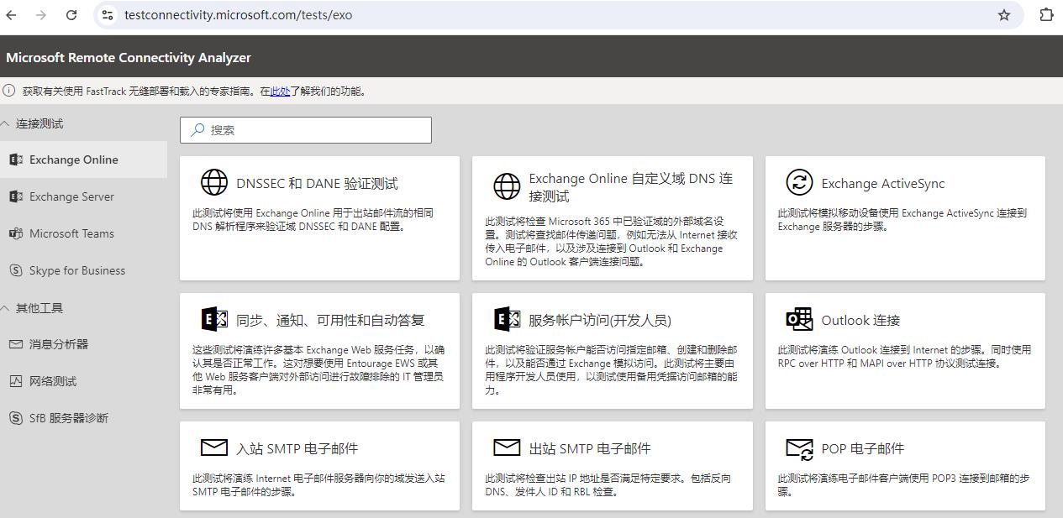
Task: Click the browser back arrow
Action: click(x=13, y=15)
